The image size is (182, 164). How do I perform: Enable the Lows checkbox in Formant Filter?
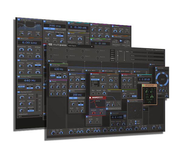click(x=136, y=121)
